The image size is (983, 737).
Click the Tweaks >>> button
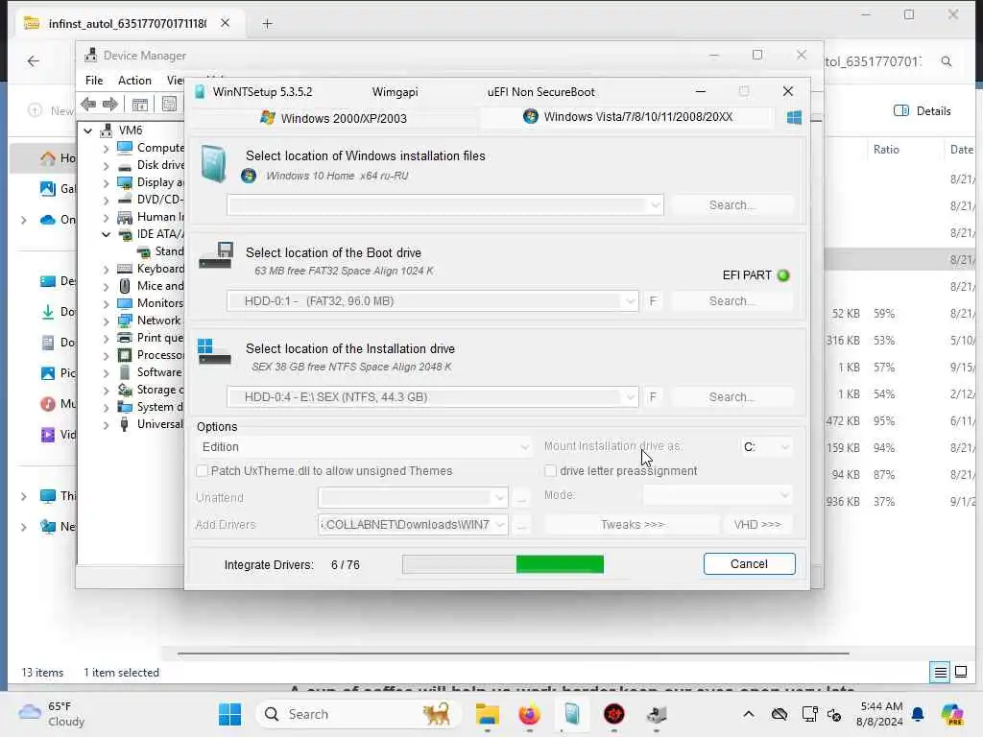632,525
